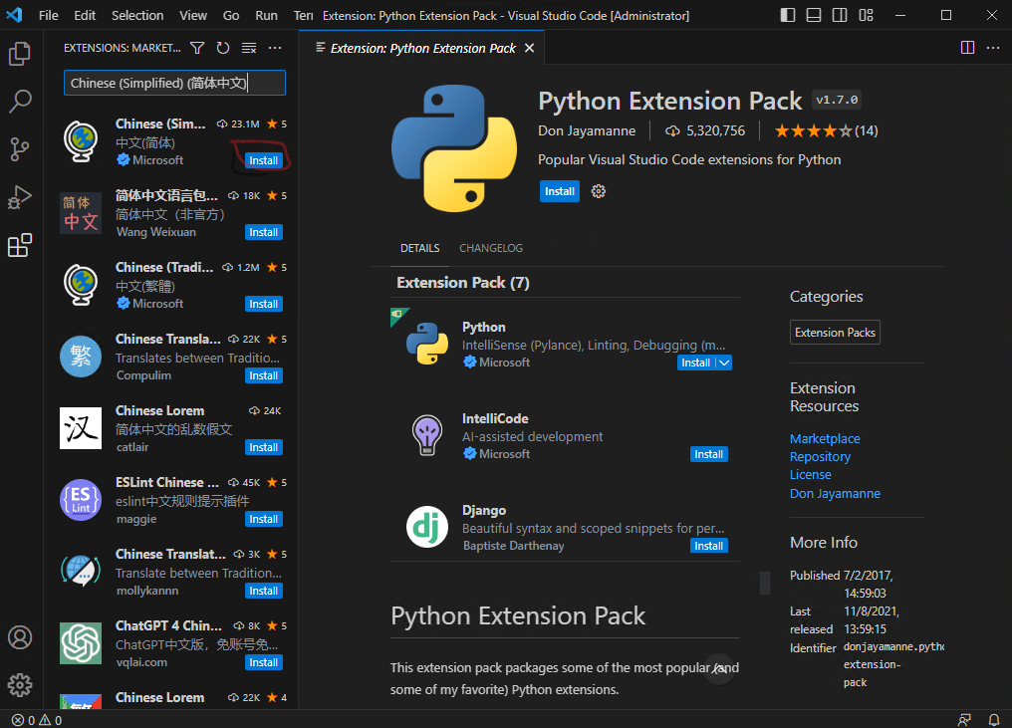Image resolution: width=1012 pixels, height=728 pixels.
Task: Open the Selection menu
Action: 137,16
